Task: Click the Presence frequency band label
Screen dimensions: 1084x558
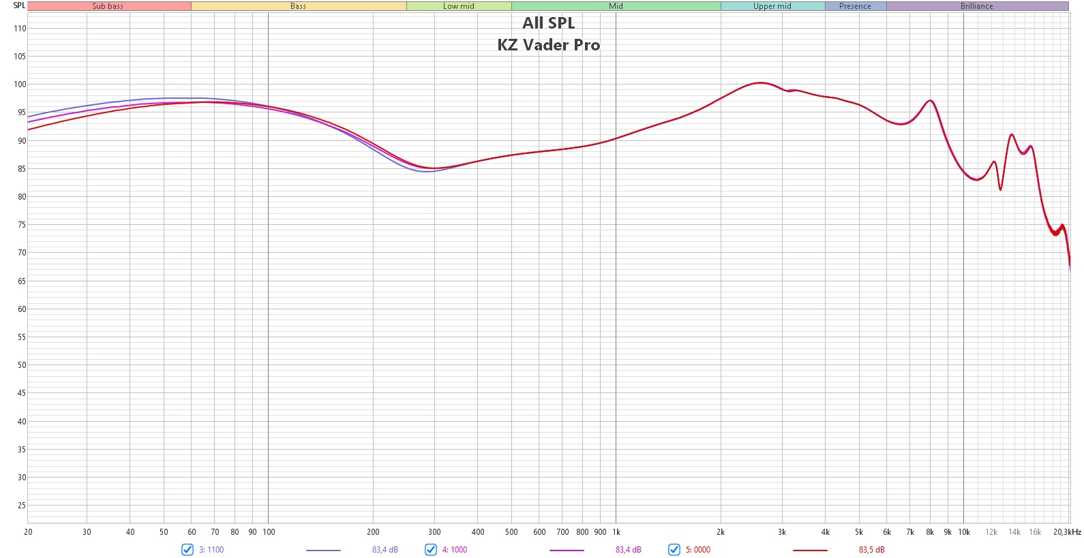Action: click(856, 6)
